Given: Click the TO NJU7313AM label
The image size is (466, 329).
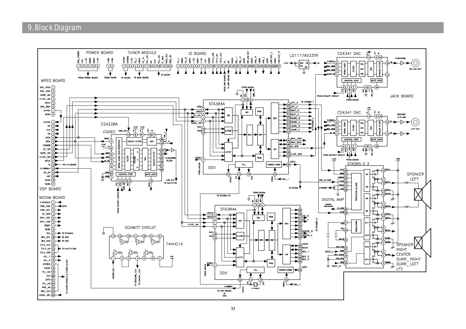Looking at the screenshot, I should point(69,249).
